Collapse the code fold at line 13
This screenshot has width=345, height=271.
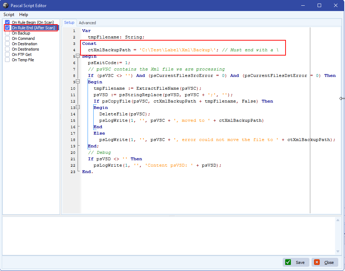pos(78,108)
